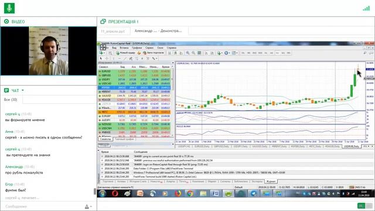
Task: Click the Время column header in journal
Action: point(105,152)
